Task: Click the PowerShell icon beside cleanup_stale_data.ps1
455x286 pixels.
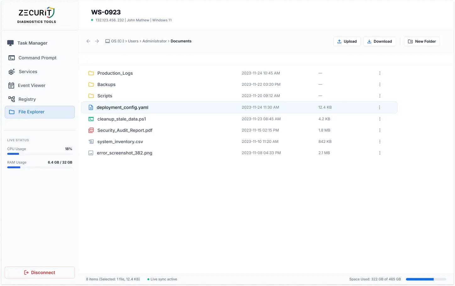Action: point(91,119)
